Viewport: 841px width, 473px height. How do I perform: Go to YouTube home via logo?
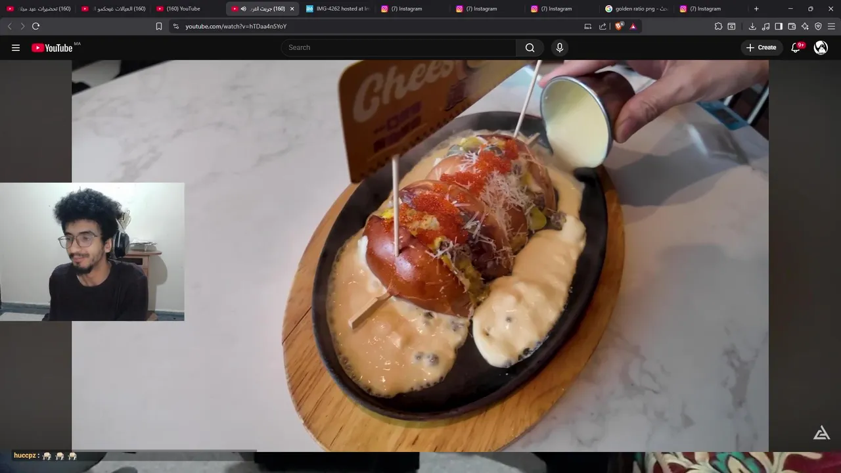52,47
